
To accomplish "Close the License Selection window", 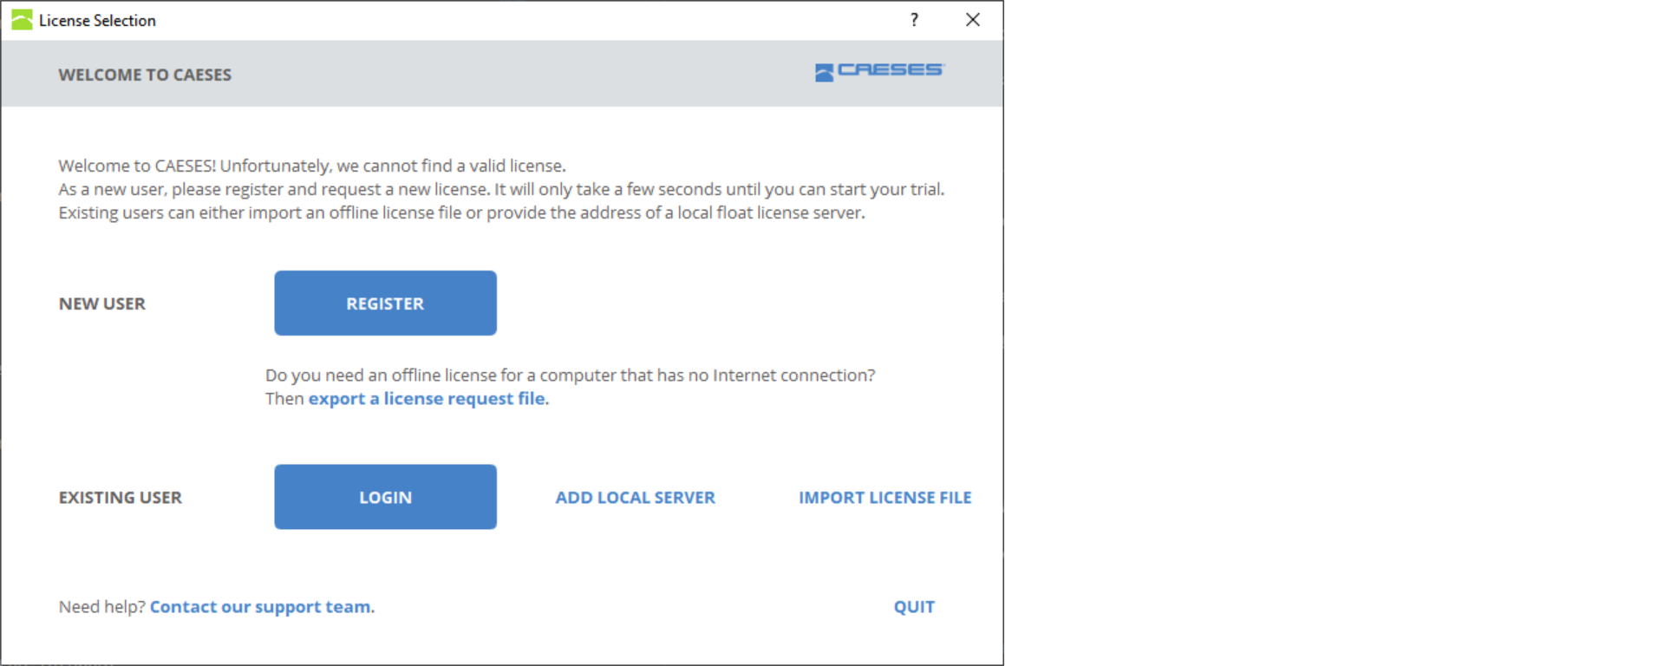I will pyautogui.click(x=973, y=20).
